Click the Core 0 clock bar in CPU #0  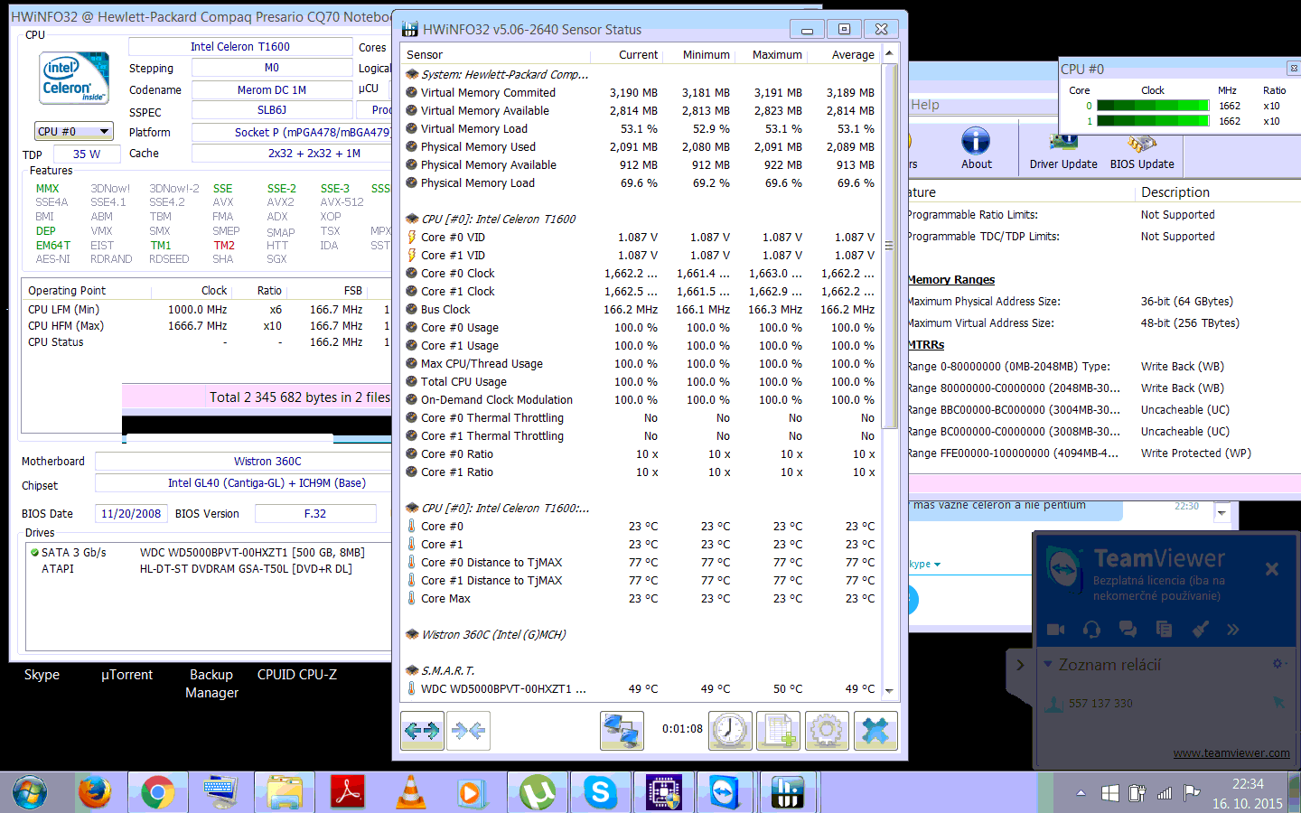pyautogui.click(x=1153, y=106)
